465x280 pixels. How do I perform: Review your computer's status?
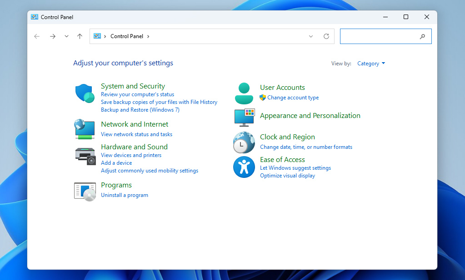coord(137,94)
